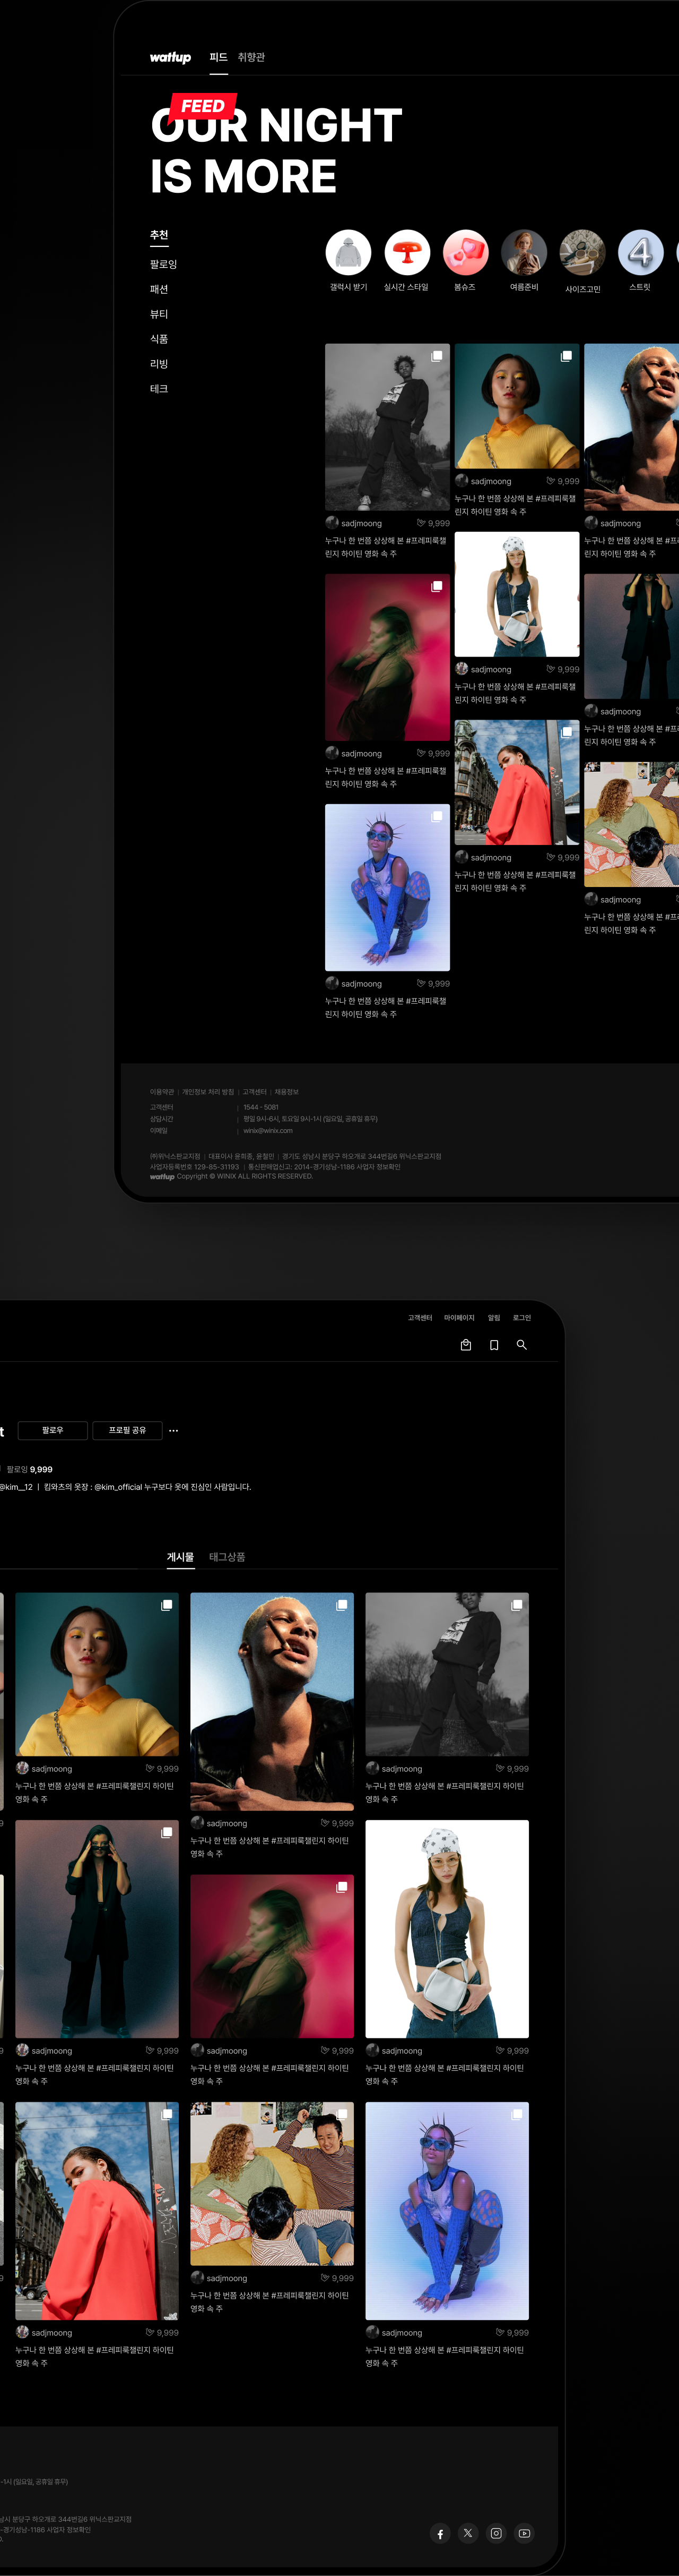Screen dimensions: 679x2576
Task: Click the bookmark icon in header
Action: point(493,1345)
